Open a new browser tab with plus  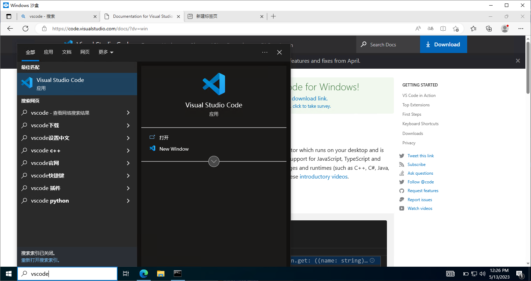click(273, 16)
